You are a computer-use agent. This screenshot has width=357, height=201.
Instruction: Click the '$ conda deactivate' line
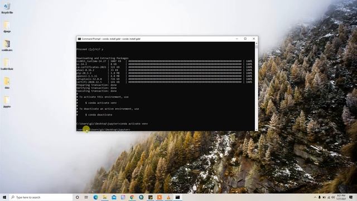(99, 115)
